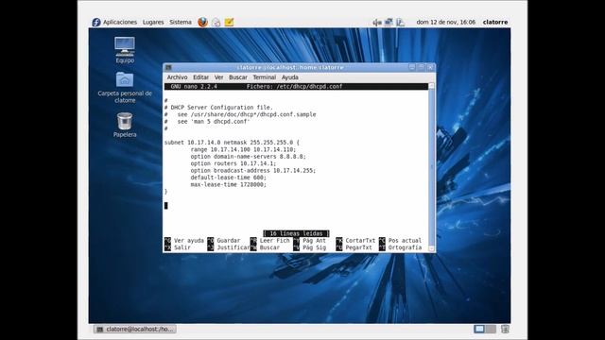Open the Buscar menu in terminal
The image size is (605, 340).
(238, 77)
